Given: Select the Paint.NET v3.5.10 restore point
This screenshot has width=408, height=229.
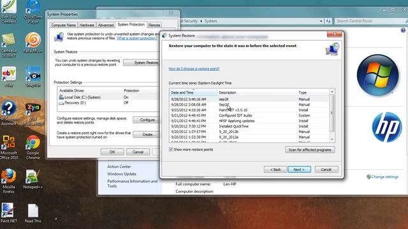Looking at the screenshot, I should click(249, 110).
